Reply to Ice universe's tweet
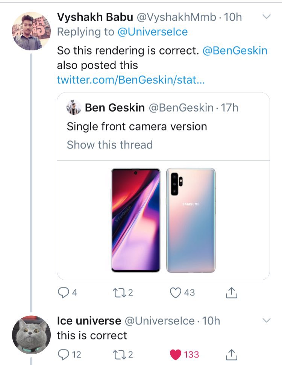This screenshot has width=282, height=365. click(63, 354)
